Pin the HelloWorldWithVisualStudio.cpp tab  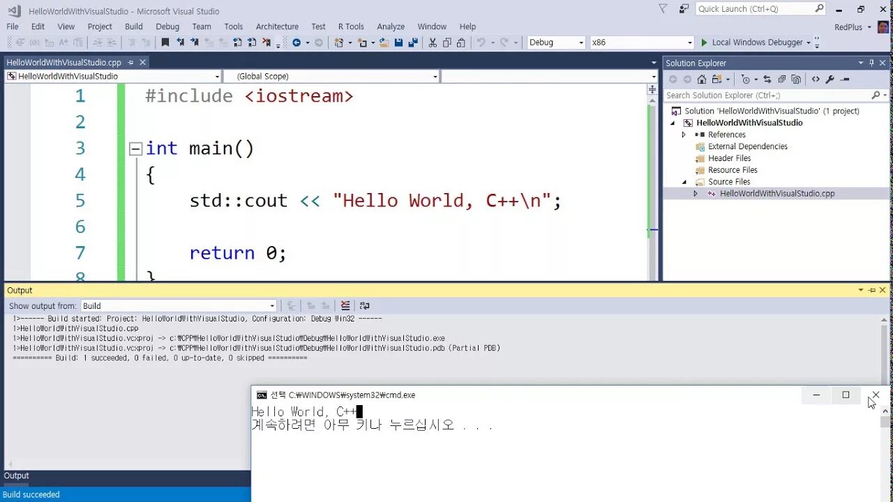pyautogui.click(x=130, y=62)
